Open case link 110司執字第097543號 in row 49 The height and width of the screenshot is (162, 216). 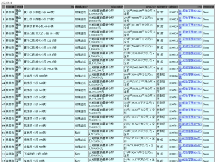pos(190,119)
